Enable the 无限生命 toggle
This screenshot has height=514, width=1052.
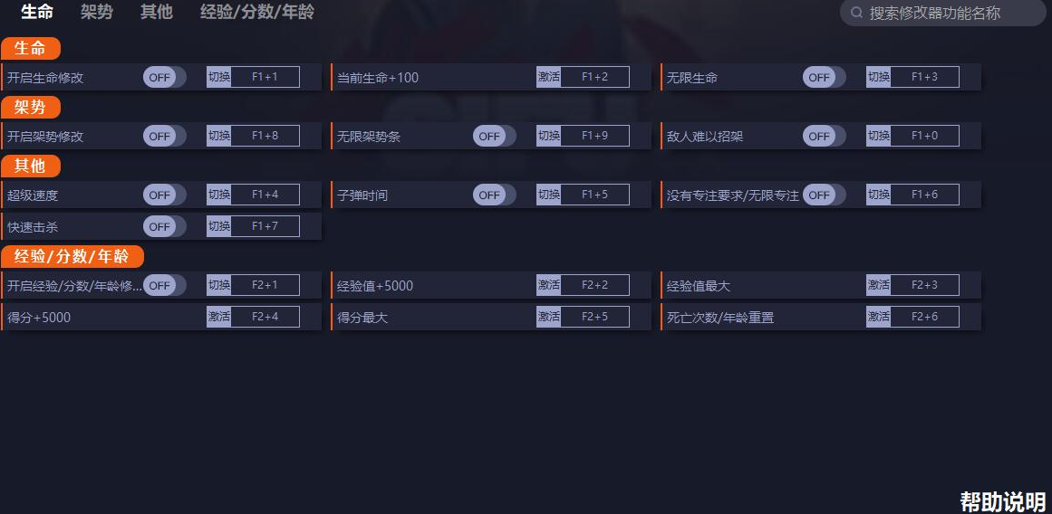click(x=824, y=78)
